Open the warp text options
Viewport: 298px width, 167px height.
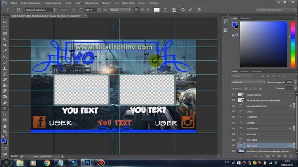[165, 10]
